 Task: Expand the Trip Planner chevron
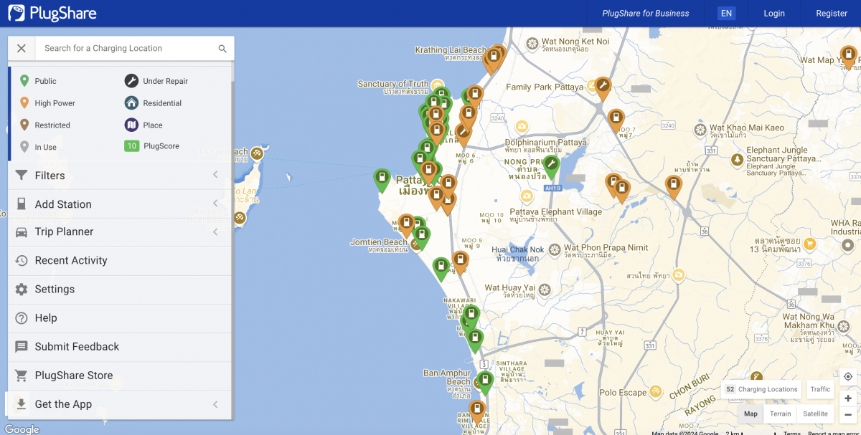tap(215, 231)
